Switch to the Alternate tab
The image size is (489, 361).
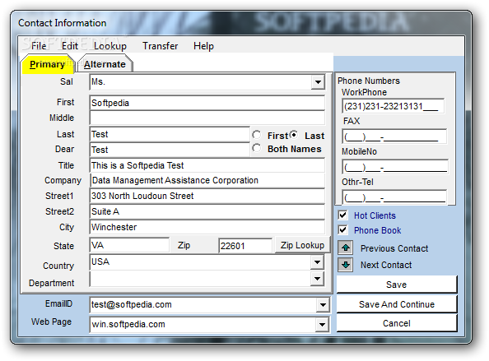(105, 64)
